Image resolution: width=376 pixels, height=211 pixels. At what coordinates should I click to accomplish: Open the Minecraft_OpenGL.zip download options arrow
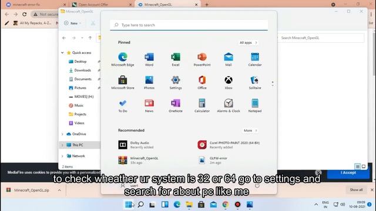coord(59,190)
